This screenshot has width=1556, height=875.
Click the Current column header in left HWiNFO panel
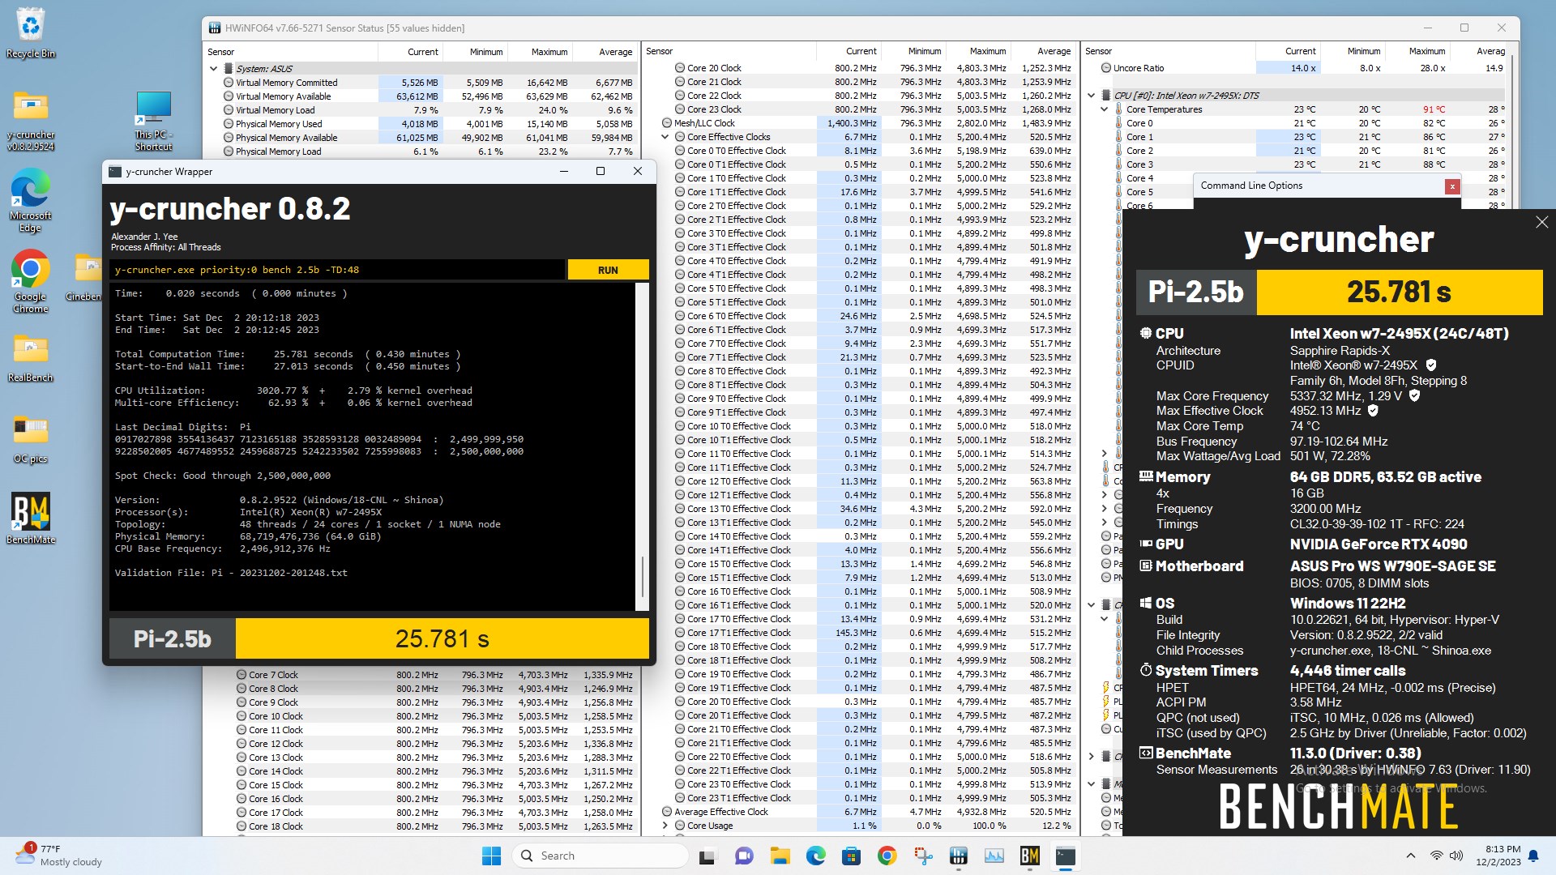[411, 52]
